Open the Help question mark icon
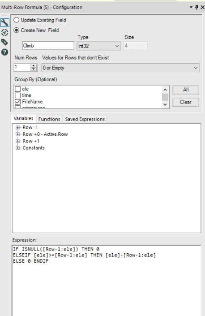 tap(4, 52)
